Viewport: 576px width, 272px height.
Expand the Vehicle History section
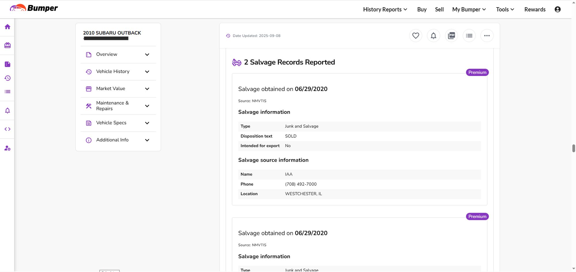tap(118, 72)
